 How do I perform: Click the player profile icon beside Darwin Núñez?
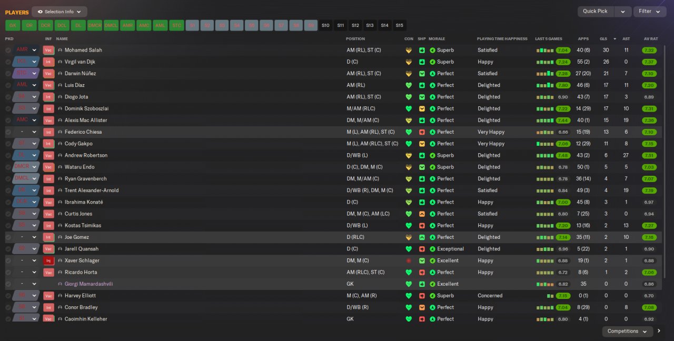(x=60, y=74)
